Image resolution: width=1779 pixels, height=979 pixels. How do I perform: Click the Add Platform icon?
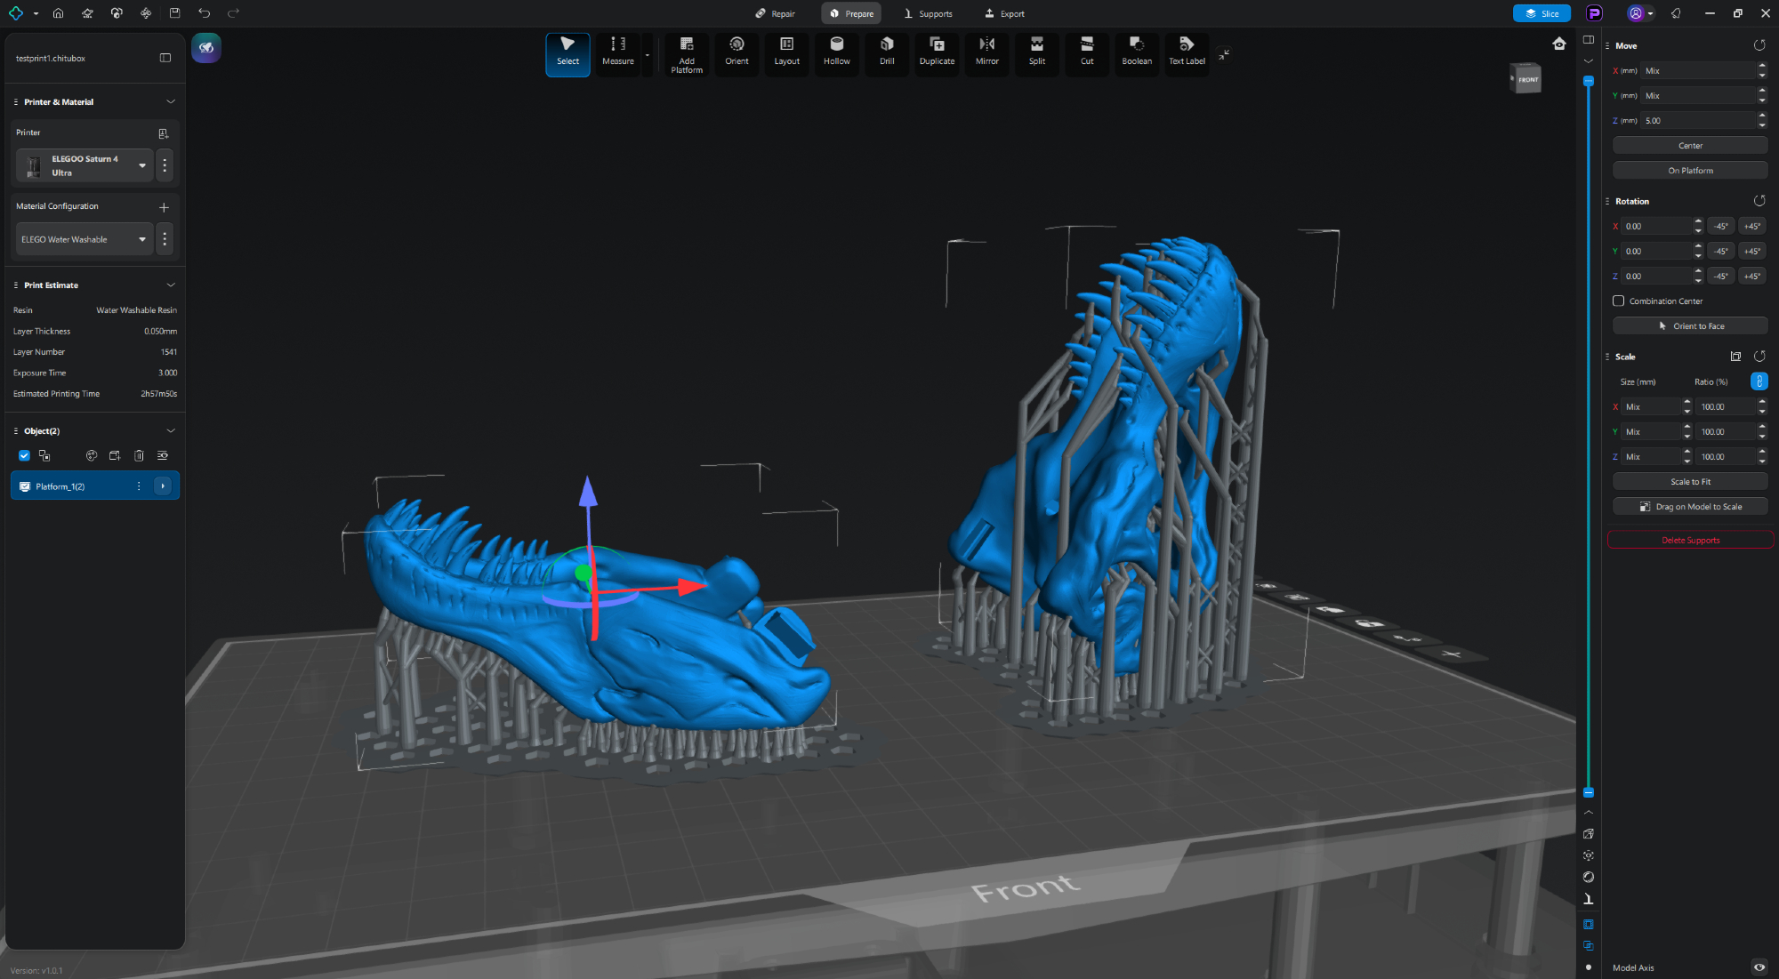pyautogui.click(x=686, y=53)
